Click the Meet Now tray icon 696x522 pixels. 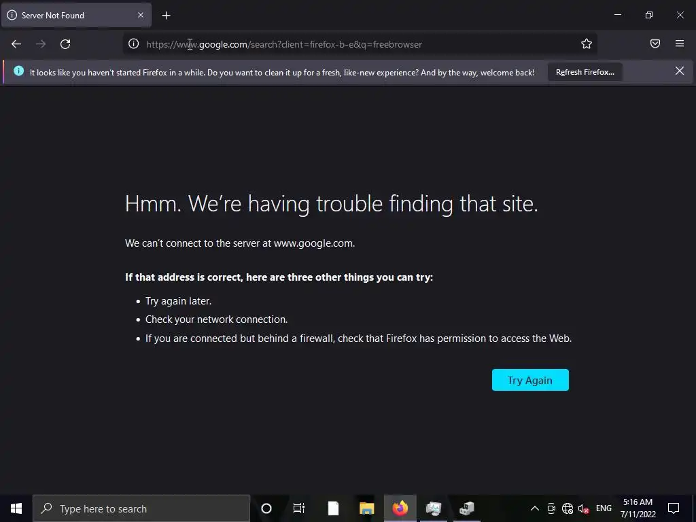[551, 508]
